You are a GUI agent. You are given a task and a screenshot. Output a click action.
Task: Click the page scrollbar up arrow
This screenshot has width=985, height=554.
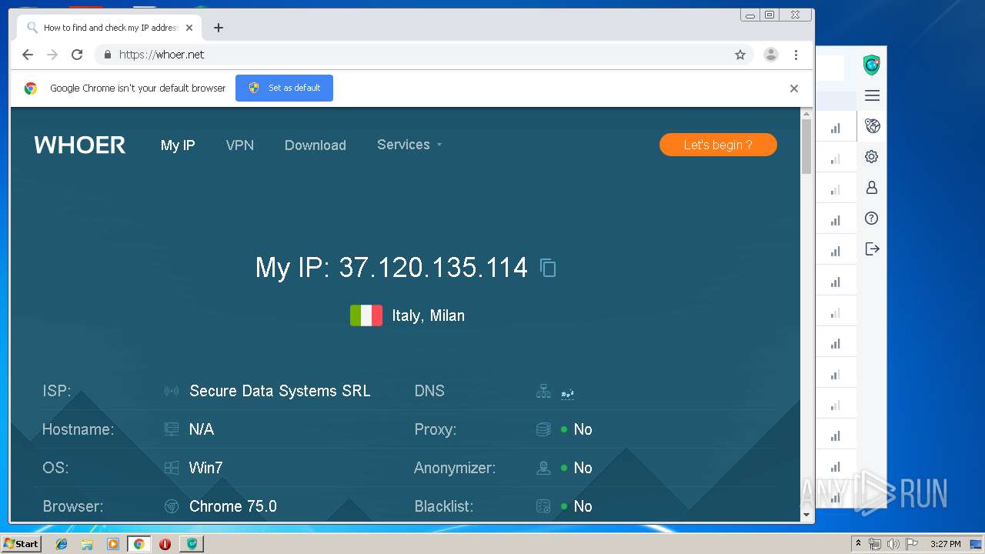[x=806, y=115]
